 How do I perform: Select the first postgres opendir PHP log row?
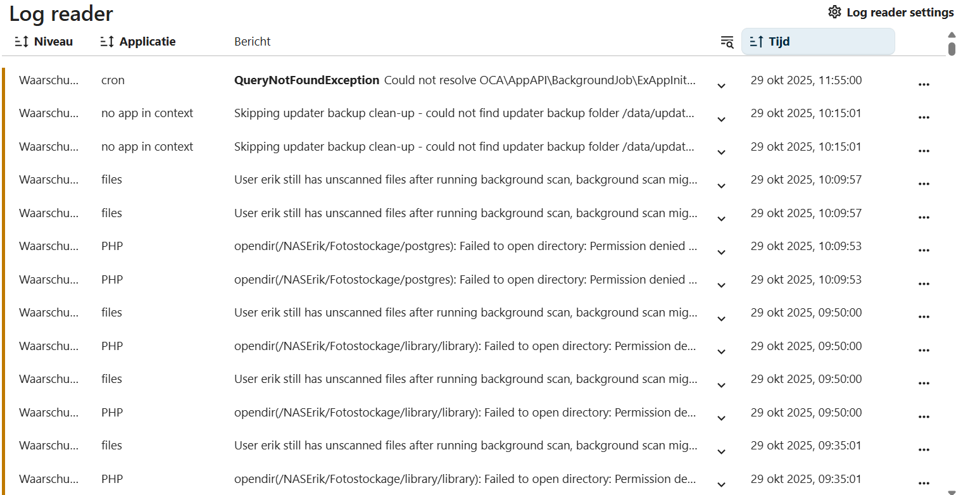[465, 246]
